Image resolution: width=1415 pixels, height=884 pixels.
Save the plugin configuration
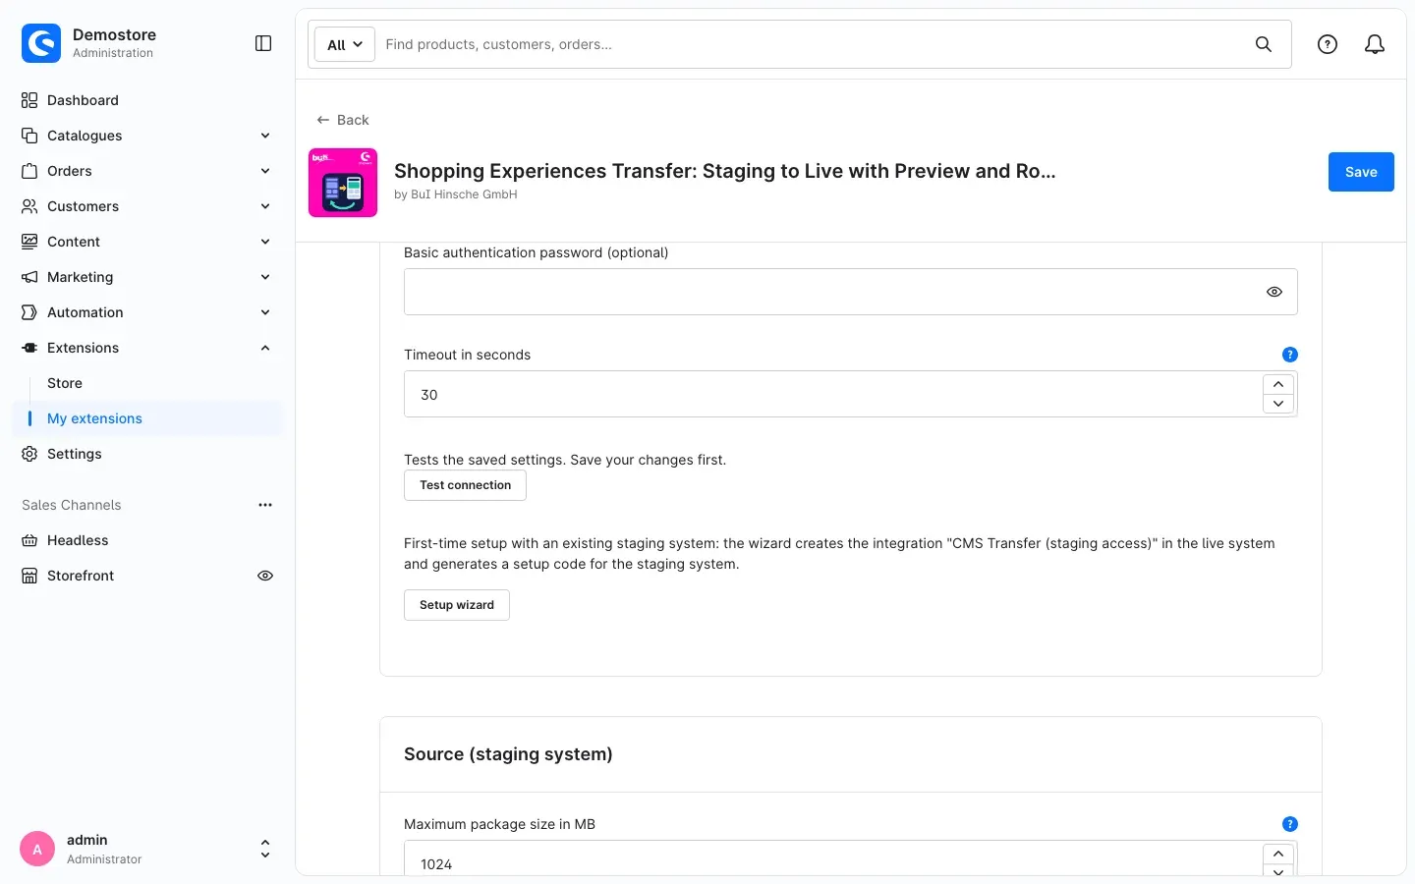tap(1361, 172)
